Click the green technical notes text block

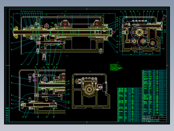tap(116, 68)
